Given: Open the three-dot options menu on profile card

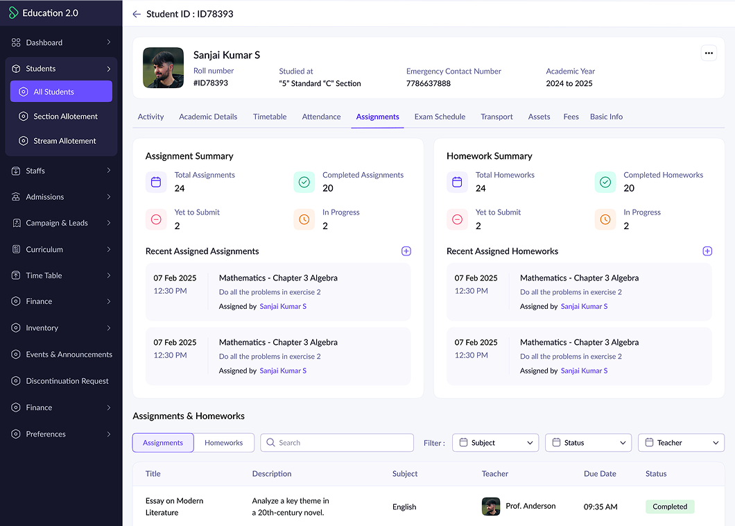Looking at the screenshot, I should 708,53.
